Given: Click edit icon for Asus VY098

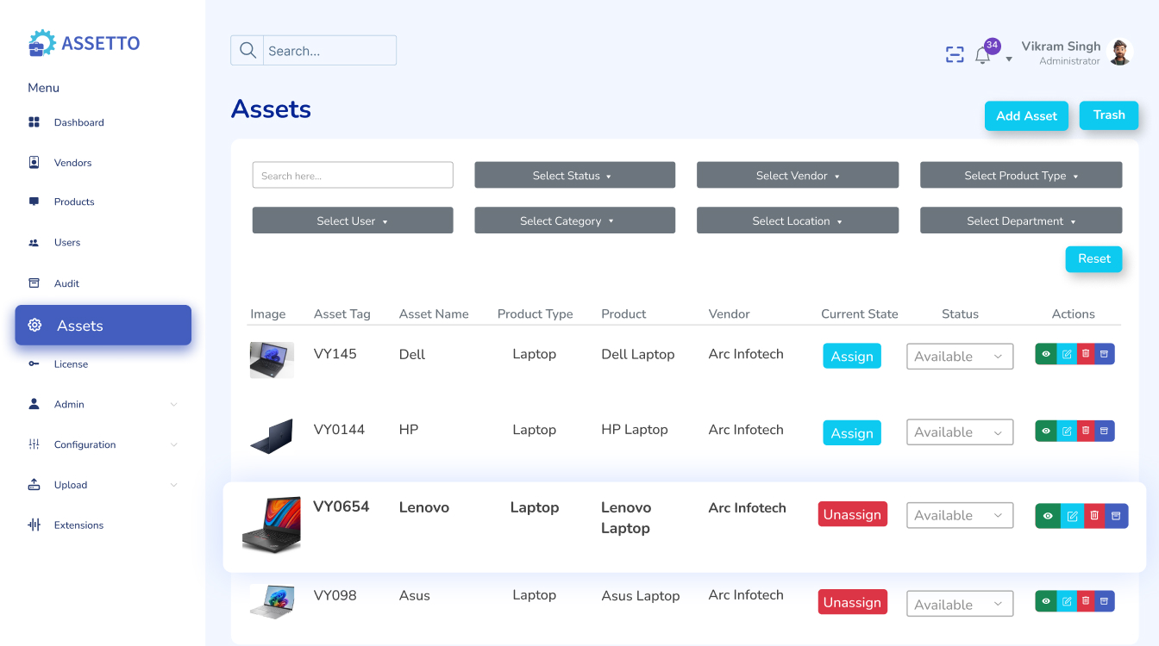Looking at the screenshot, I should (1066, 601).
